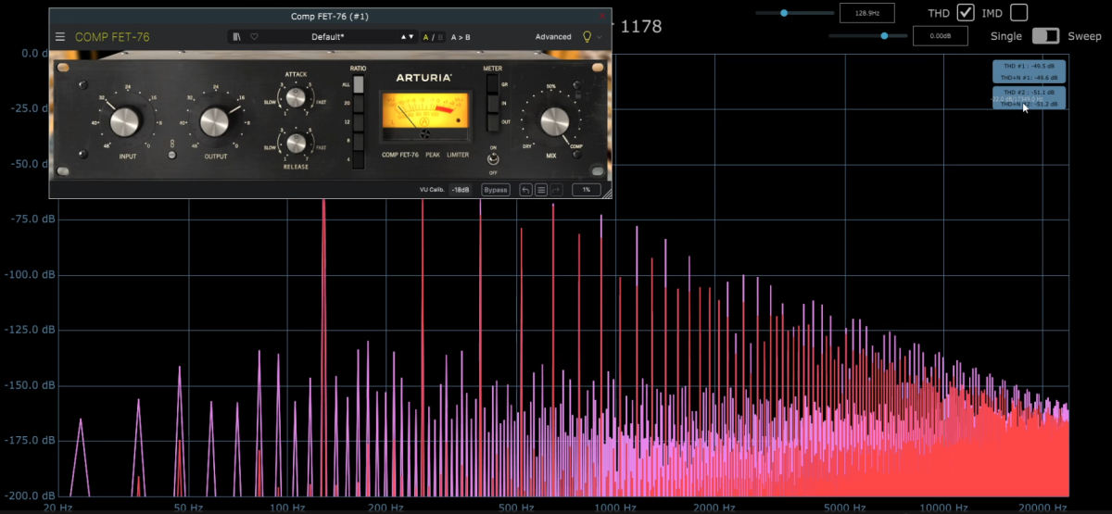Click the Comp FET-76 (#1) title bar
This screenshot has height=514, width=1112.
point(329,16)
